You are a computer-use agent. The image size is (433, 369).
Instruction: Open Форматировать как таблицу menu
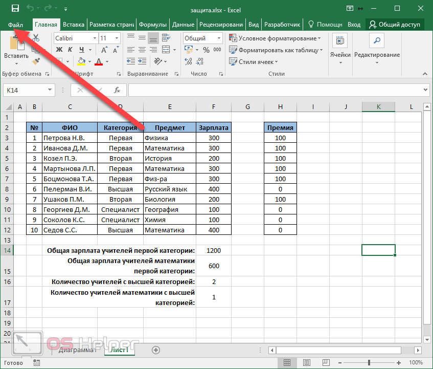(x=276, y=50)
